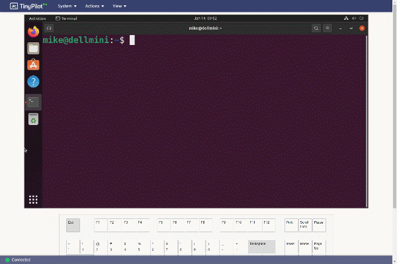Screen dimensions: 397x264
Task: Click Activities in the Ubuntu top bar
Action: [37, 19]
